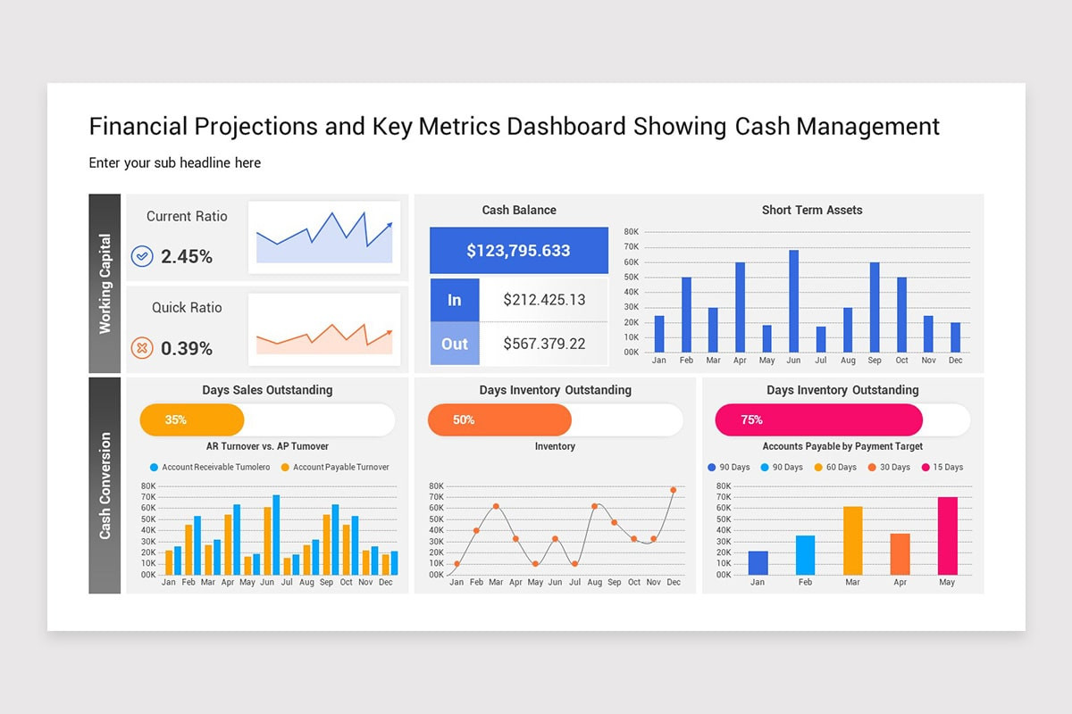Click the X circle icon beside Quick Ratio
1072x714 pixels.
coord(141,348)
